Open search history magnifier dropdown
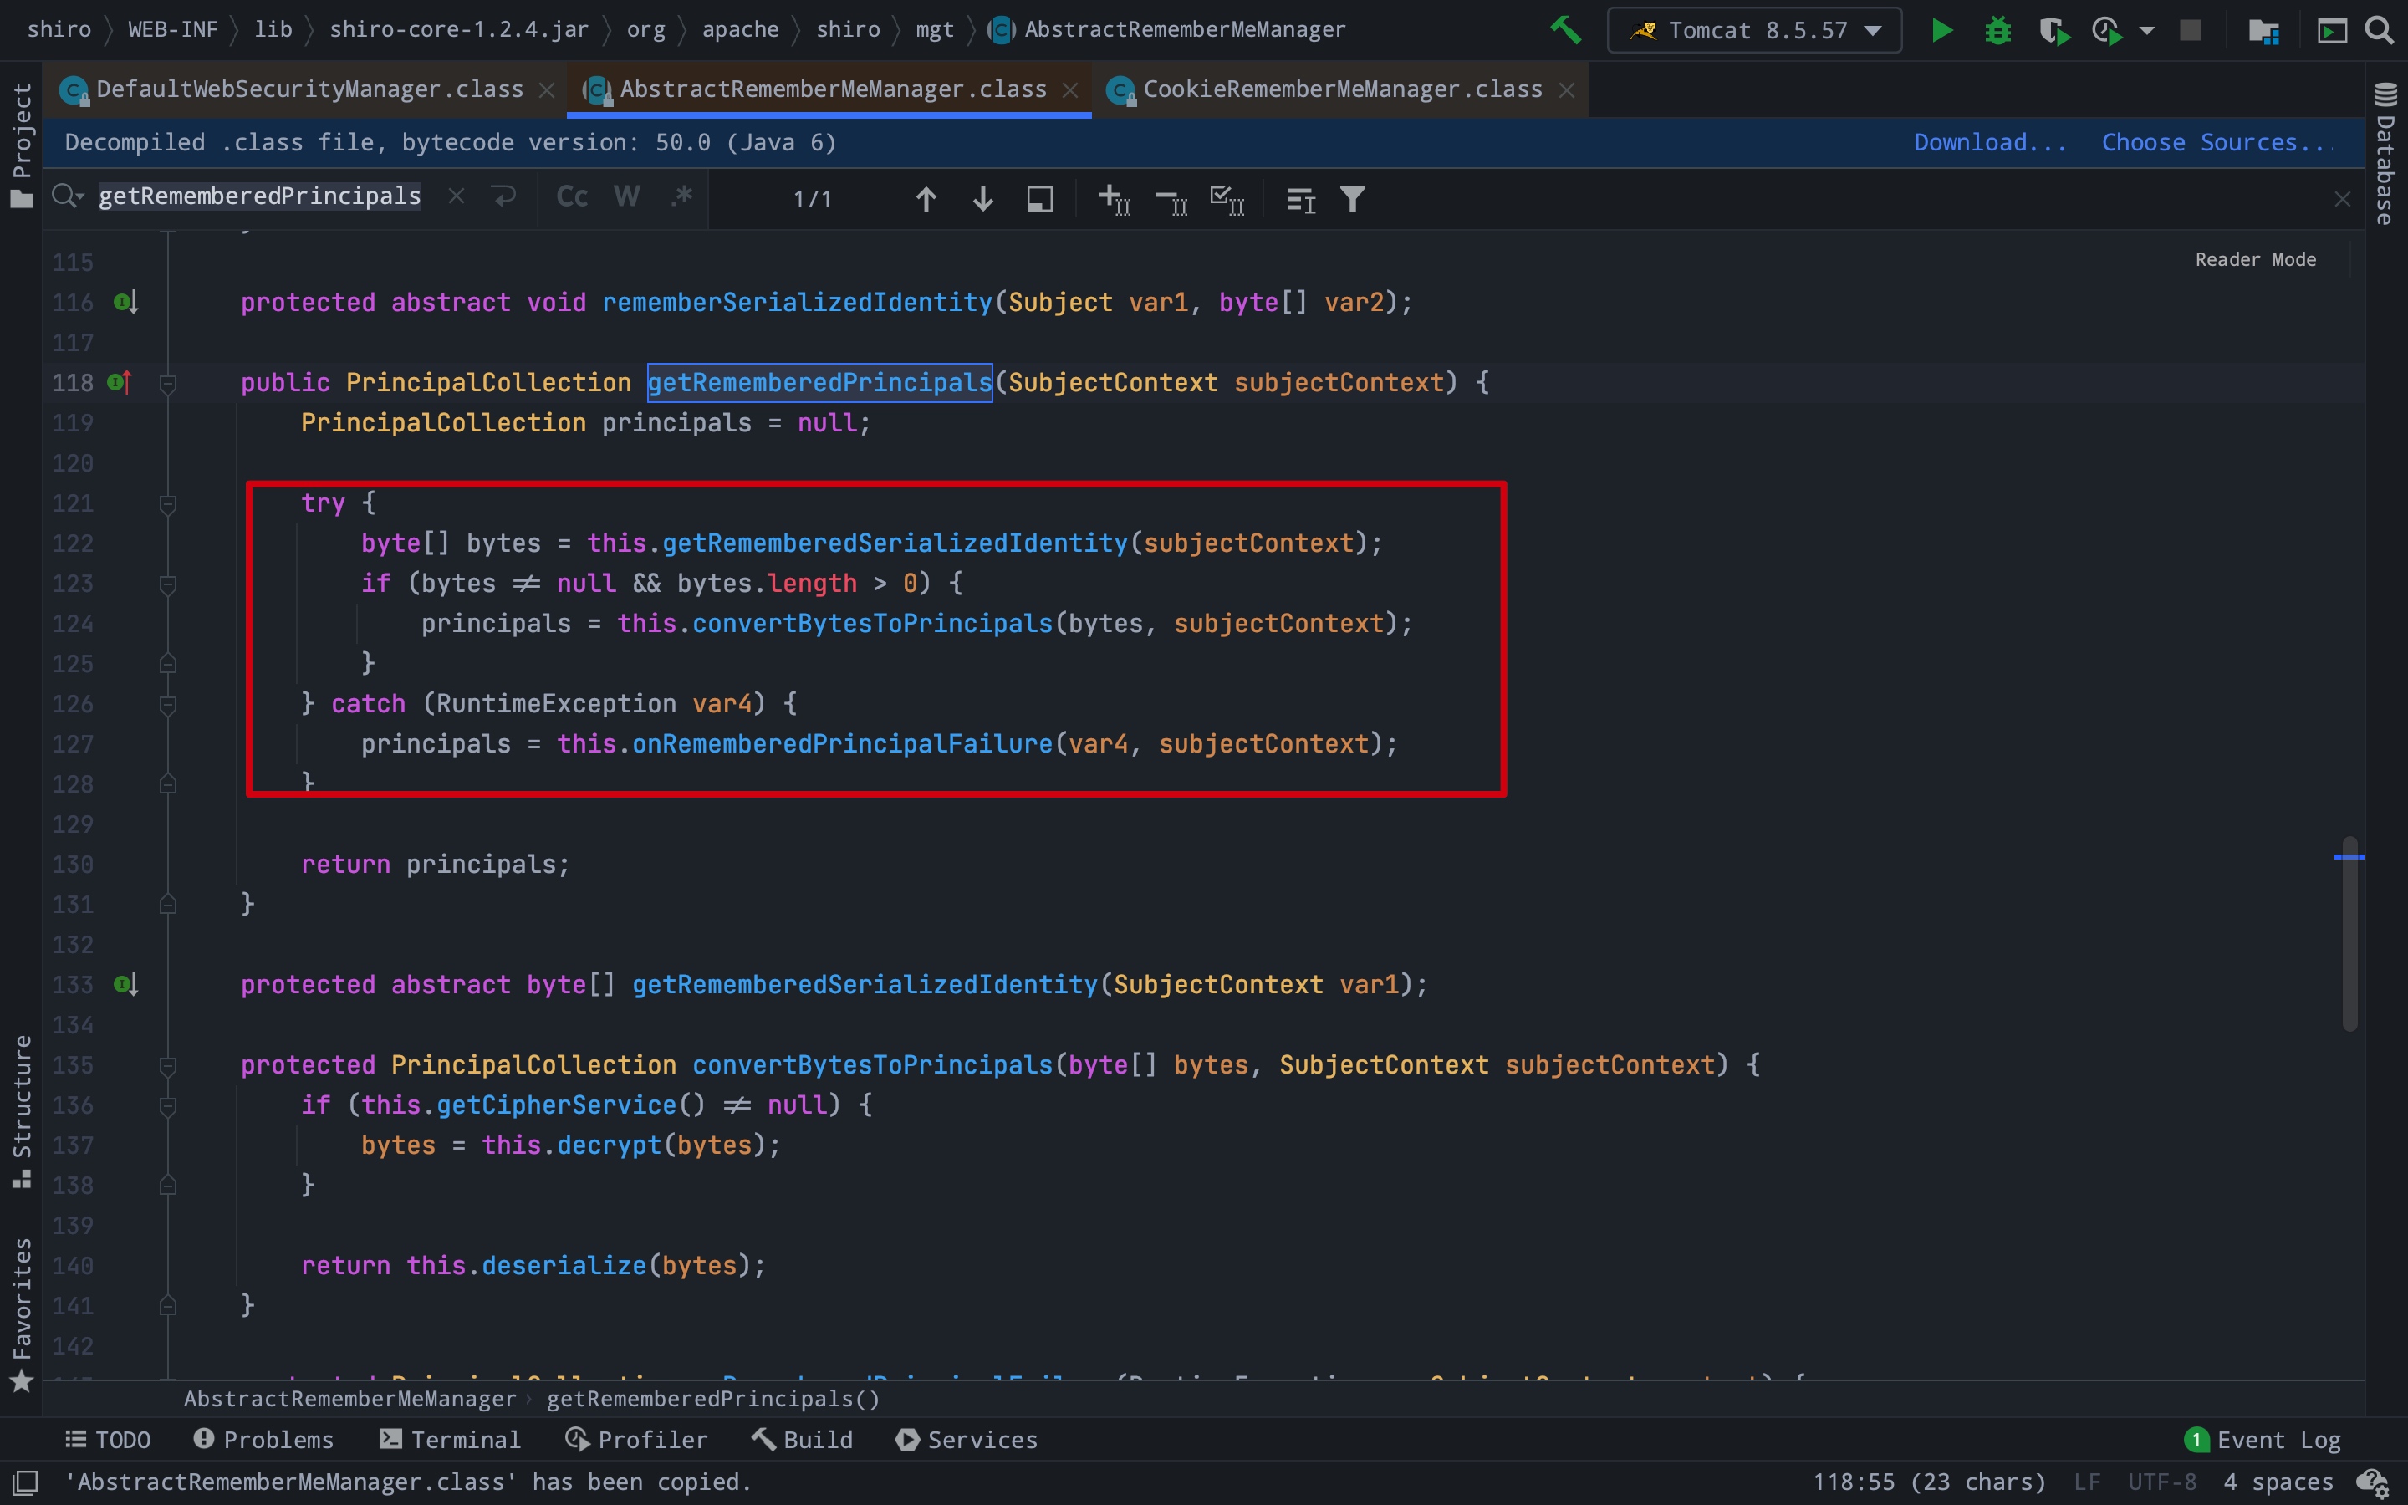Image resolution: width=2408 pixels, height=1505 pixels. click(68, 196)
